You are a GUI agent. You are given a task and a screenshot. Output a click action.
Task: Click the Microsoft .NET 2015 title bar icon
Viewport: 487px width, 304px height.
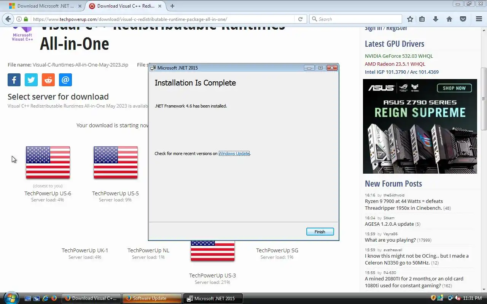tap(153, 68)
